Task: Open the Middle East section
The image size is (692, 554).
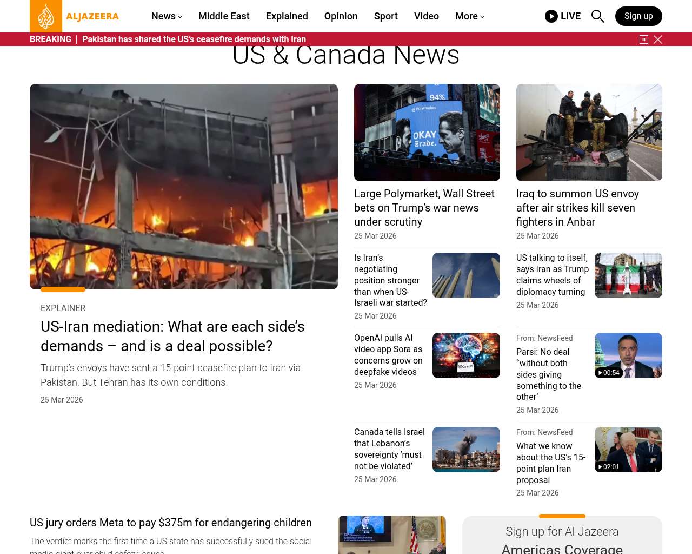Action: pos(224,16)
